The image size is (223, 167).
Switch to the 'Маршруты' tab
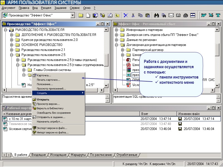click(78, 155)
